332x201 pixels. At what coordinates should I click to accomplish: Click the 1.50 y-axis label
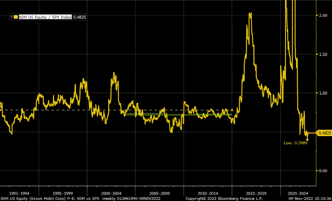click(323, 54)
